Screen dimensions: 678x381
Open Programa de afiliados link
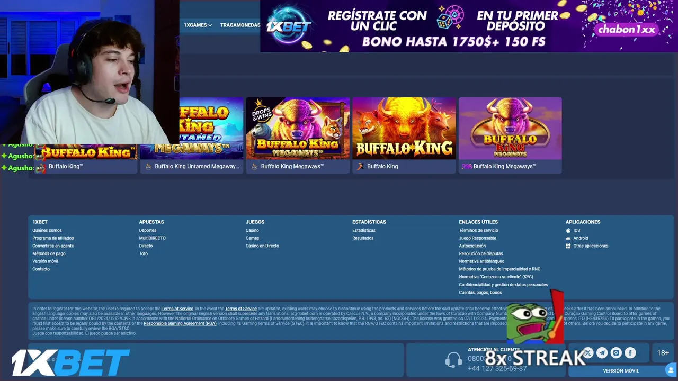coord(53,238)
